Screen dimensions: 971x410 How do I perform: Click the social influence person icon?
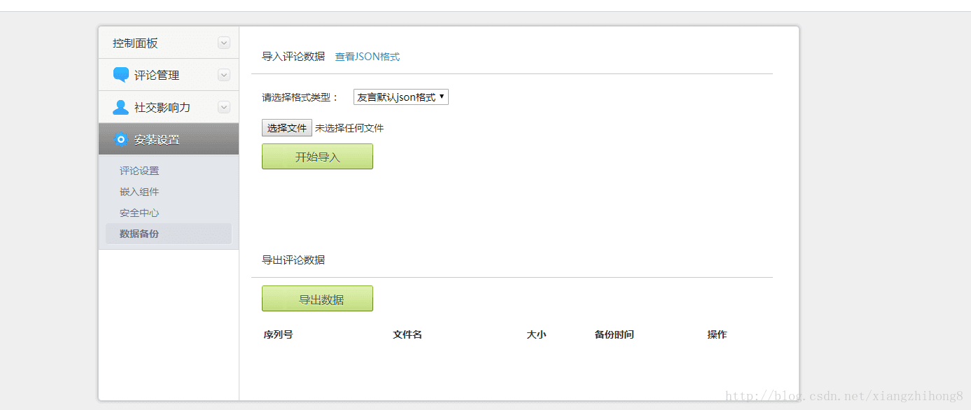[121, 107]
